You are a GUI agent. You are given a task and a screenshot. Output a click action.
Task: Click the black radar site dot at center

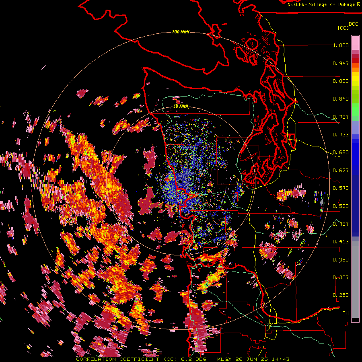[x=180, y=181]
